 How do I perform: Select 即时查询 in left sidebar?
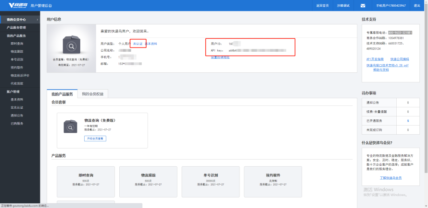[17, 44]
